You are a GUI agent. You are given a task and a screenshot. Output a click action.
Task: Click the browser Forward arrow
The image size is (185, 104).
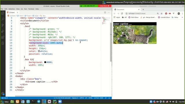point(118,14)
